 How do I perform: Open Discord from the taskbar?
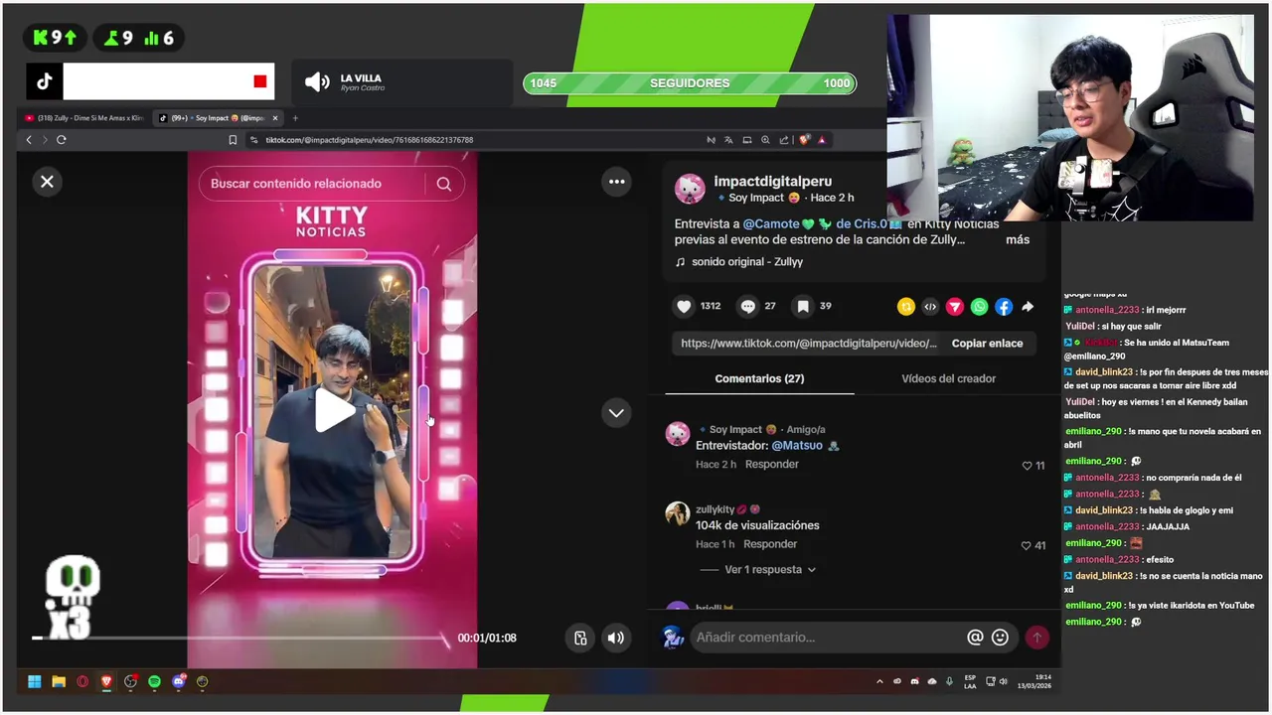[179, 681]
